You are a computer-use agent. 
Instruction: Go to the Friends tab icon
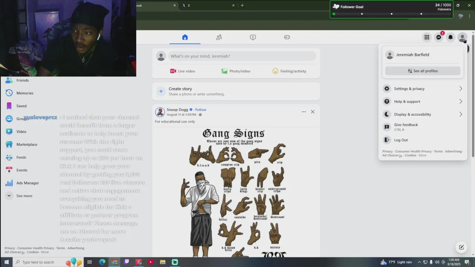[219, 37]
